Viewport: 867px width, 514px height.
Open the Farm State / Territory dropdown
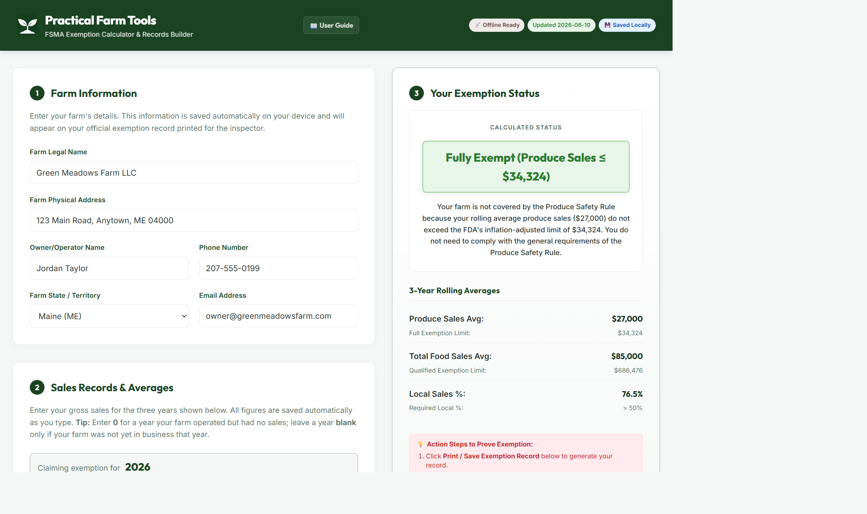109,316
